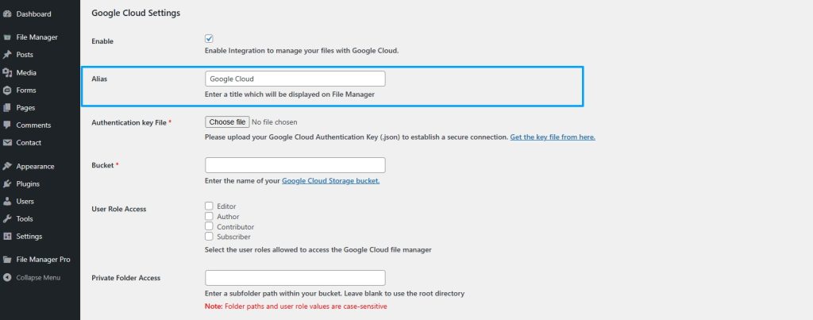Click the Appearance paintbrush icon
813x320 pixels.
(x=7, y=167)
